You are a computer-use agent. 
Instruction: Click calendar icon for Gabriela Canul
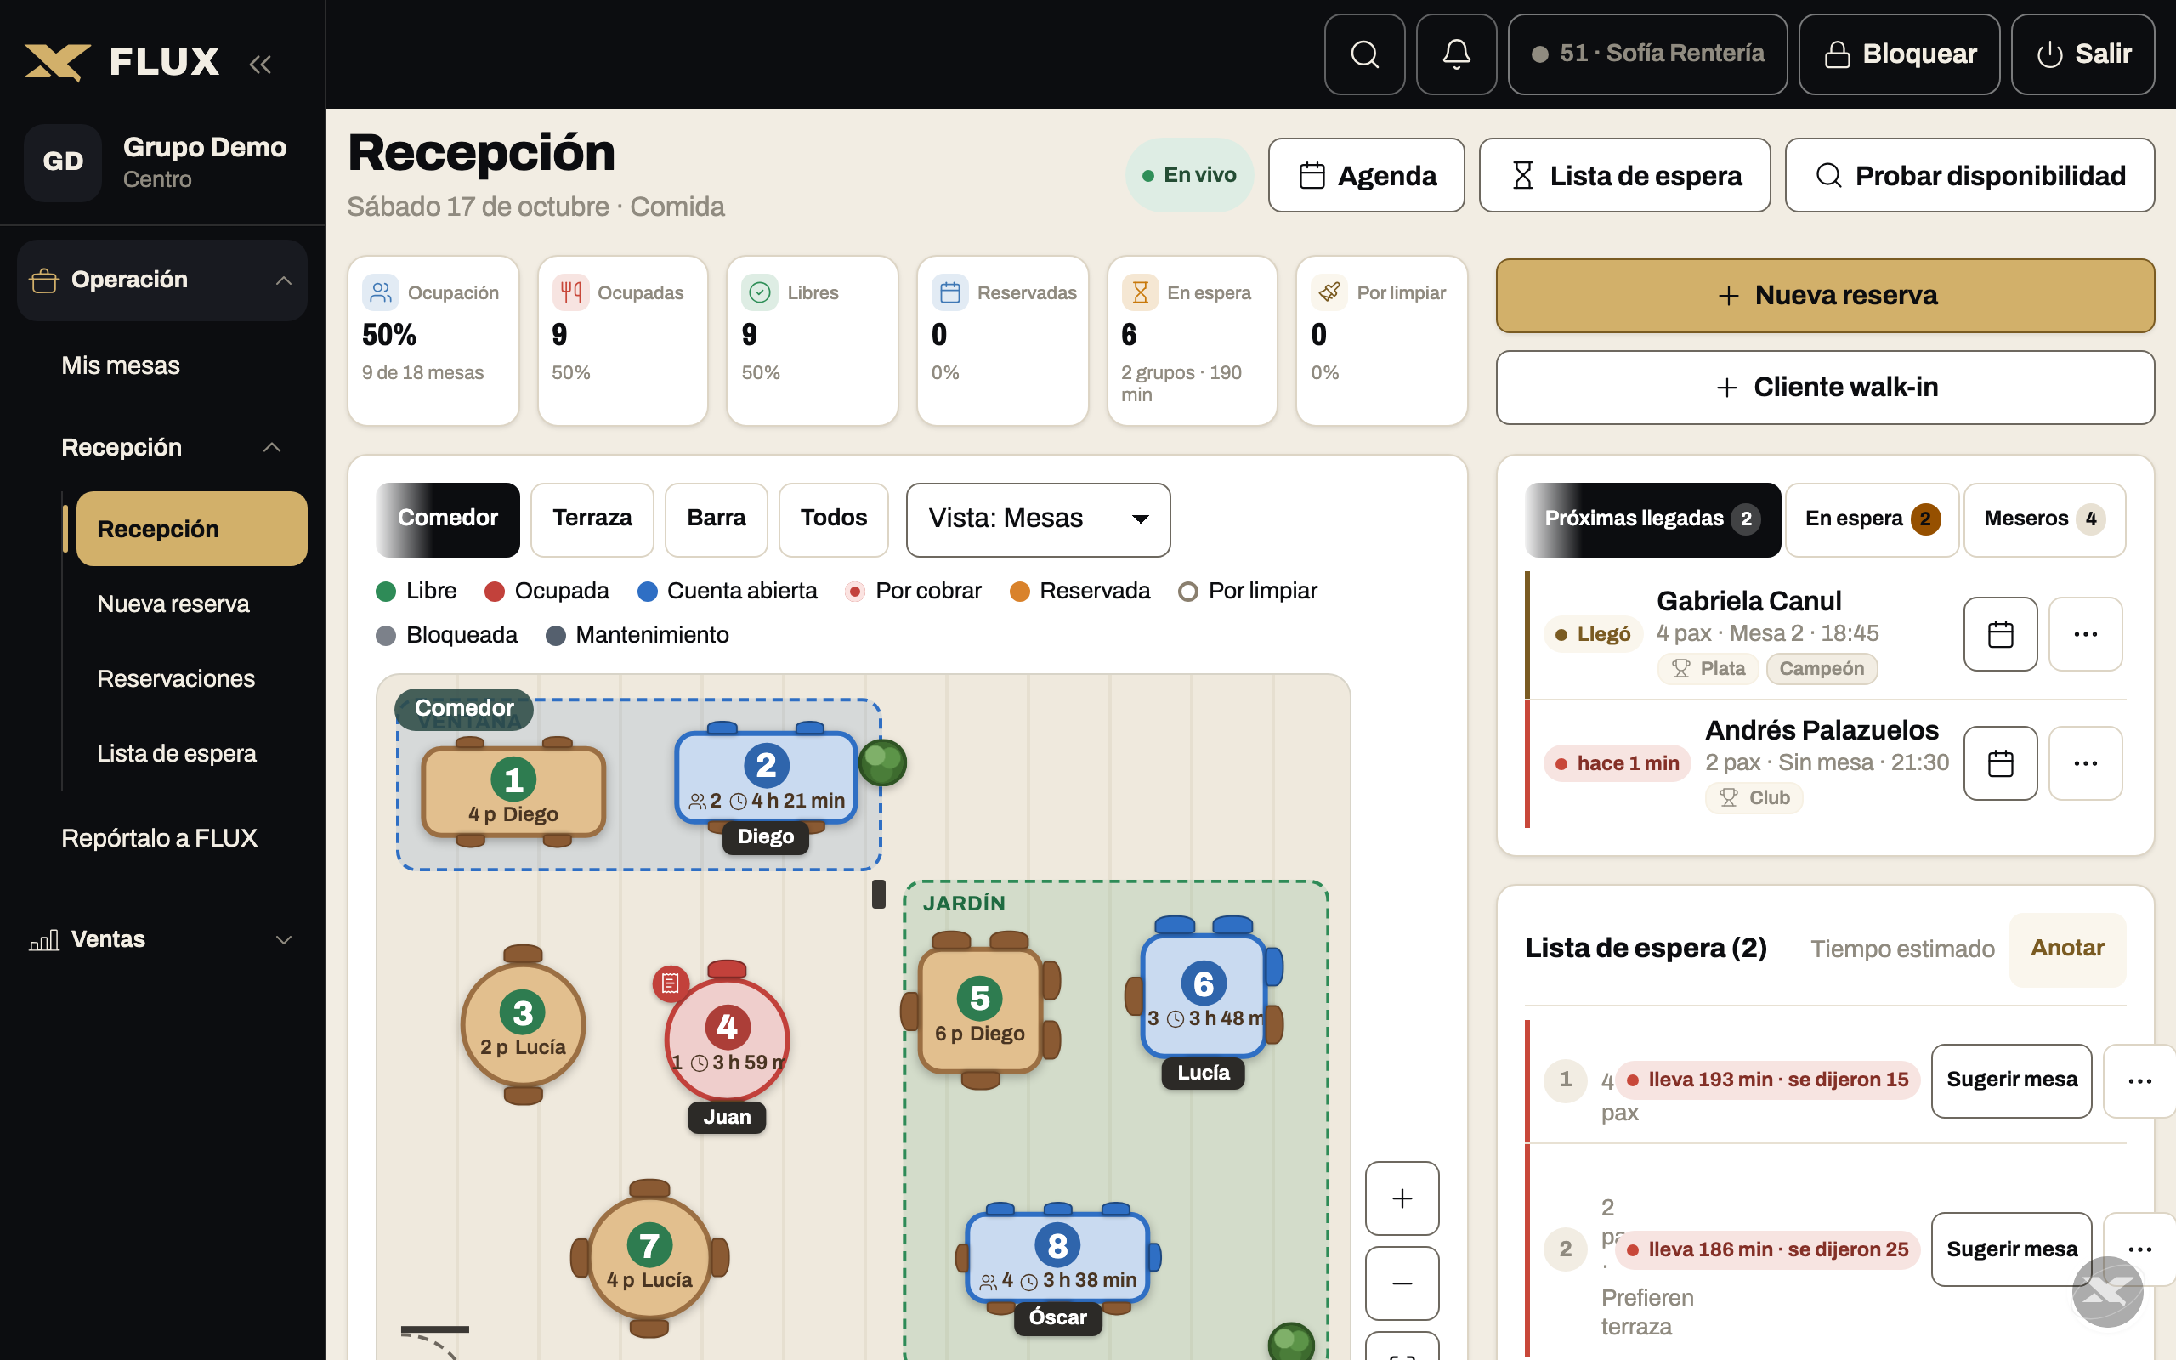point(2000,634)
